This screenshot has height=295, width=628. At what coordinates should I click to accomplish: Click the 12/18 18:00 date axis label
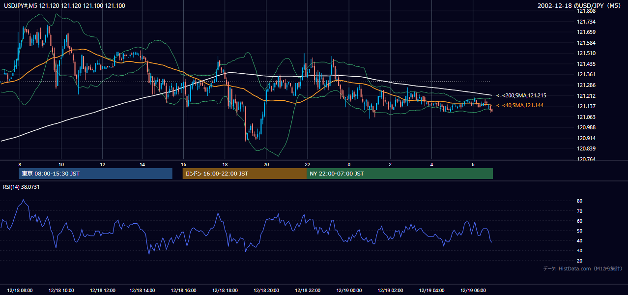(226, 290)
